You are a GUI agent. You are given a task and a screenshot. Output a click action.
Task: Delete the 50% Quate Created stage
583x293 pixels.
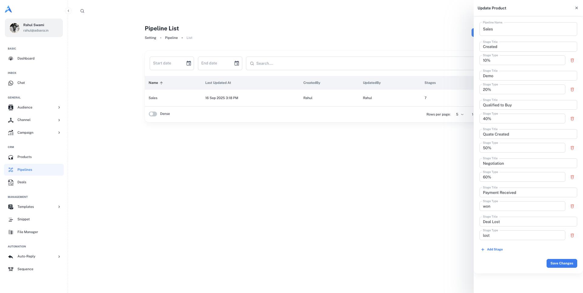(572, 148)
